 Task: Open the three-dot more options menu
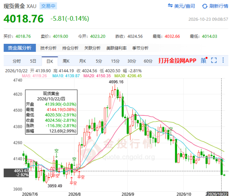[x=223, y=60]
